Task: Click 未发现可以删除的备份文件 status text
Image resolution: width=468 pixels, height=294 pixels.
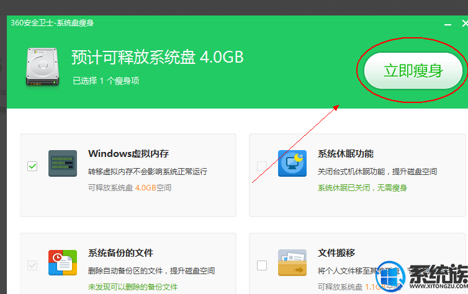Action: (x=133, y=287)
